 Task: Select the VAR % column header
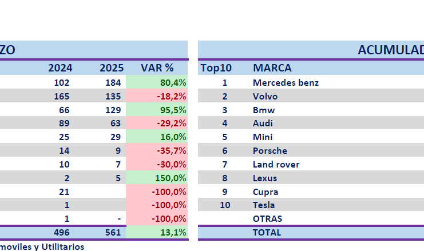point(157,67)
